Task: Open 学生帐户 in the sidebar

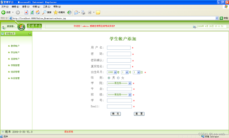Action: click(15, 52)
